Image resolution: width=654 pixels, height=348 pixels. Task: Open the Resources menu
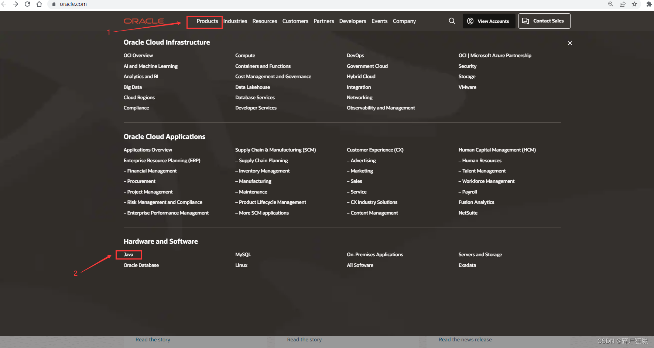tap(265, 21)
